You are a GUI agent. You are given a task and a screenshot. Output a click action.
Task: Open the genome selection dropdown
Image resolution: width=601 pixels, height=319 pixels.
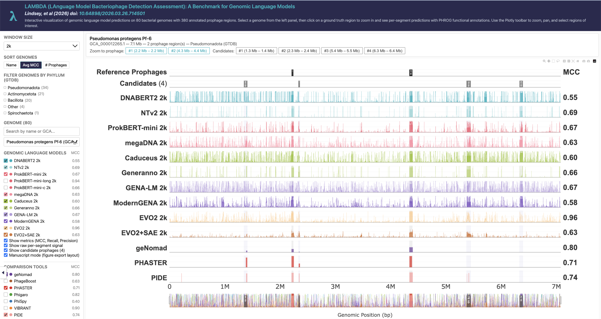[42, 142]
